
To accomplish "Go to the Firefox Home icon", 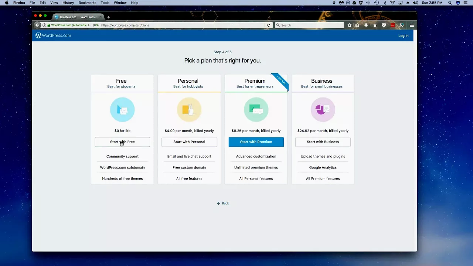I will coord(375,25).
